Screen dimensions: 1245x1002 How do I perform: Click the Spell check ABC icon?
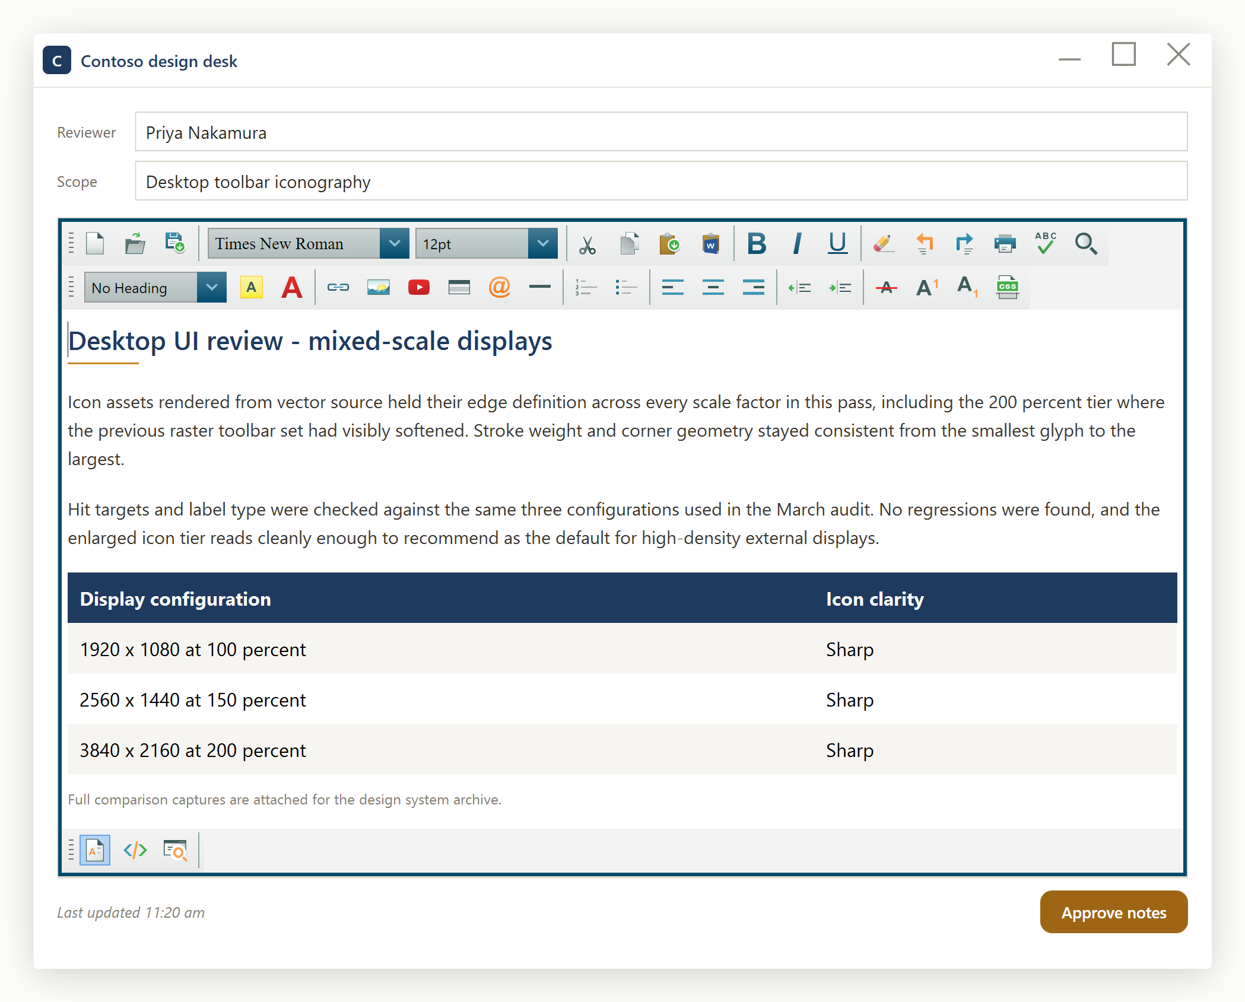pyautogui.click(x=1046, y=244)
